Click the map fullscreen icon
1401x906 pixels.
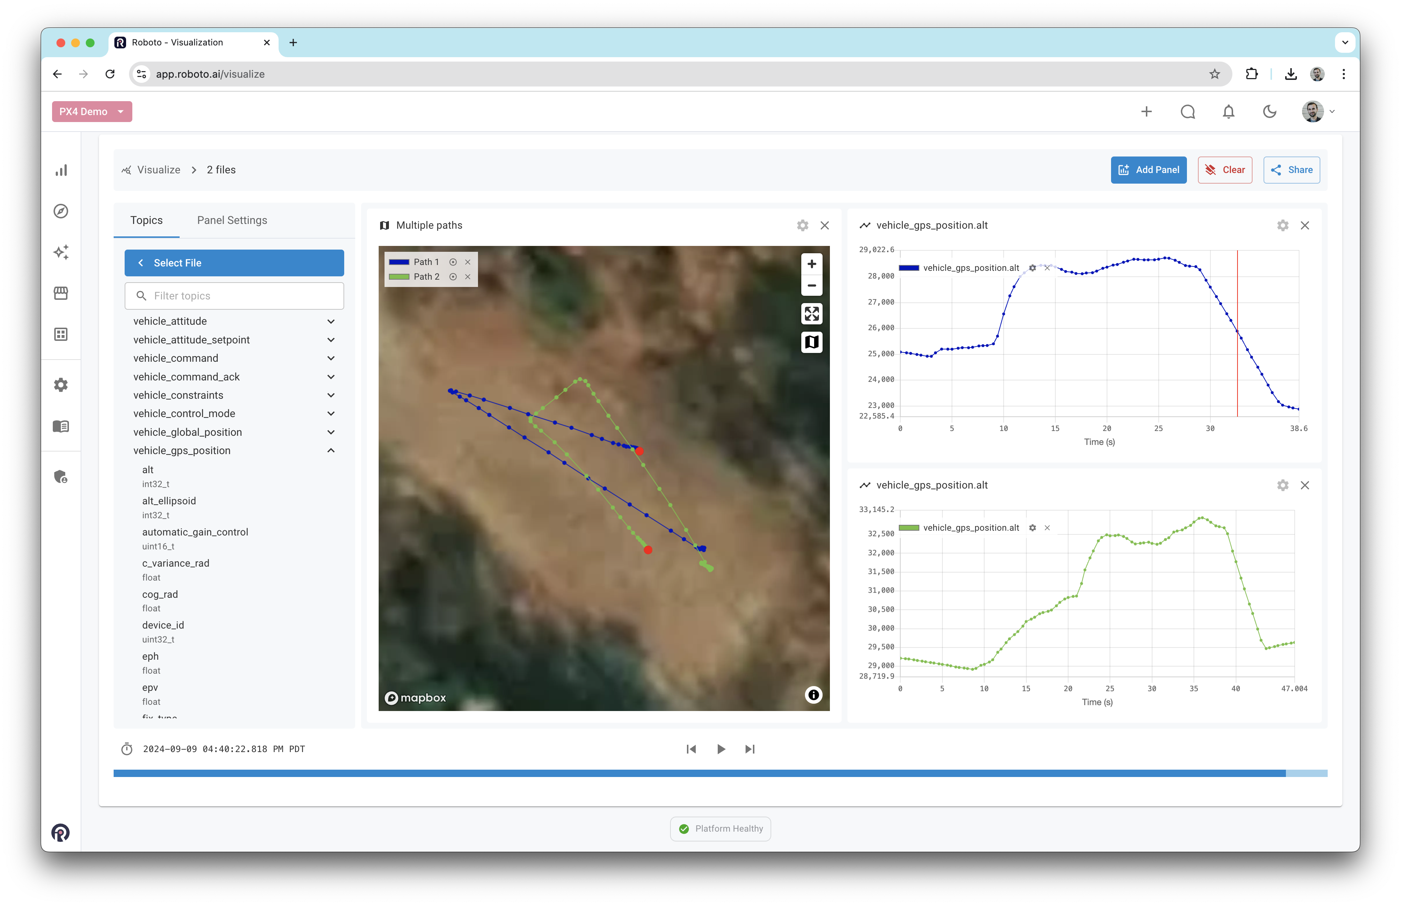click(x=812, y=314)
